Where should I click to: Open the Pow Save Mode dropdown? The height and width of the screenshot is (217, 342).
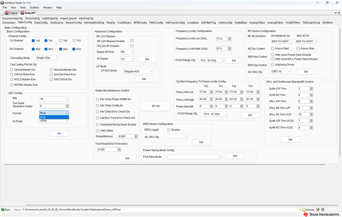pyautogui.click(x=194, y=157)
